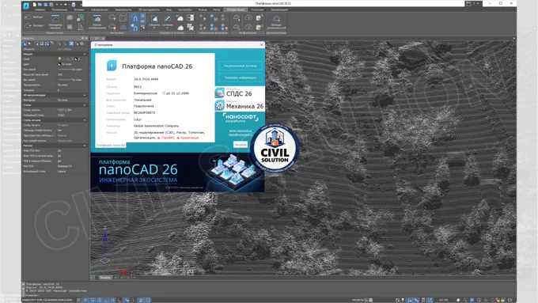Close the О программе dialog with X
538x303 pixels.
[x=261, y=44]
